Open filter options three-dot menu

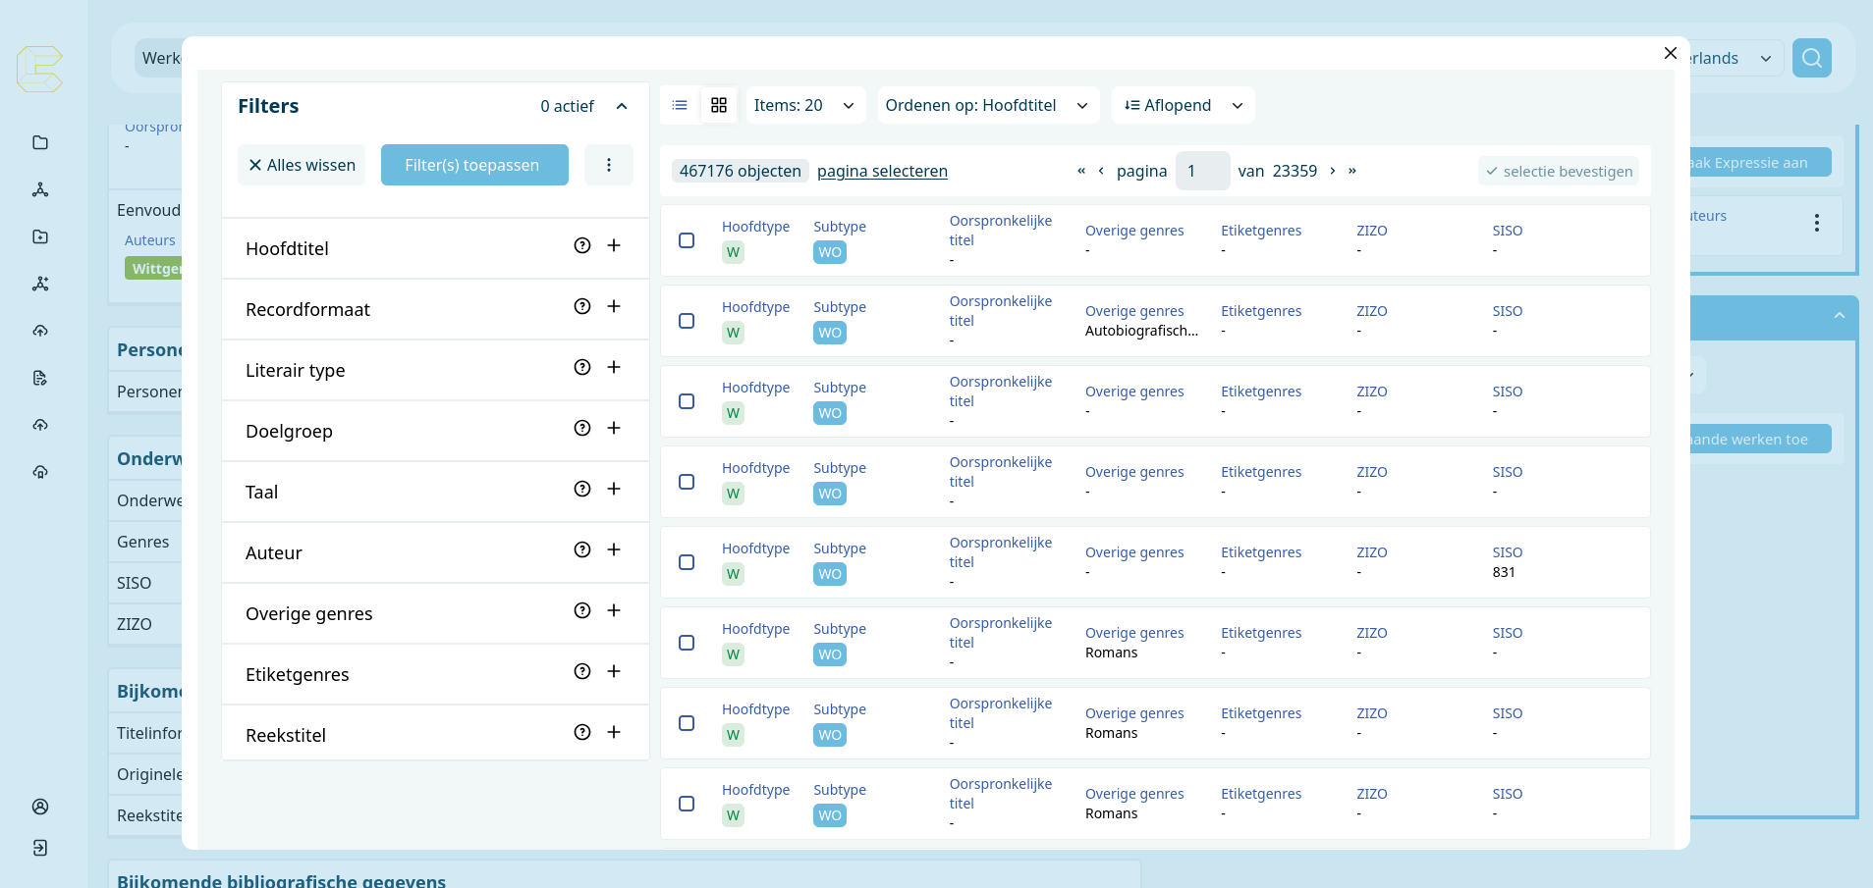click(609, 165)
